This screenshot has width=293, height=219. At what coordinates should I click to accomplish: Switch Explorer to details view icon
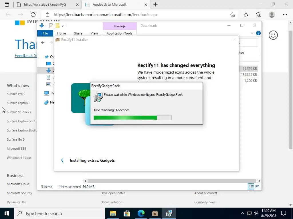point(251,186)
